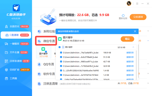View directory for the 51.5 KB file
The width and height of the screenshot is (152, 96).
point(130,57)
